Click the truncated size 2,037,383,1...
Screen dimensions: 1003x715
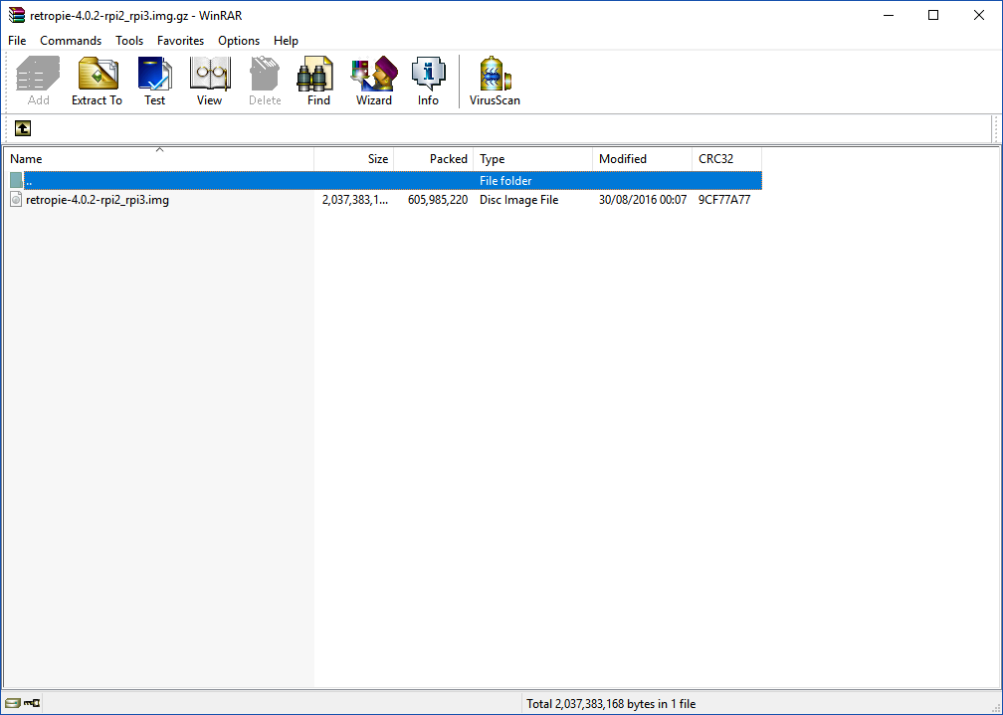pos(355,200)
